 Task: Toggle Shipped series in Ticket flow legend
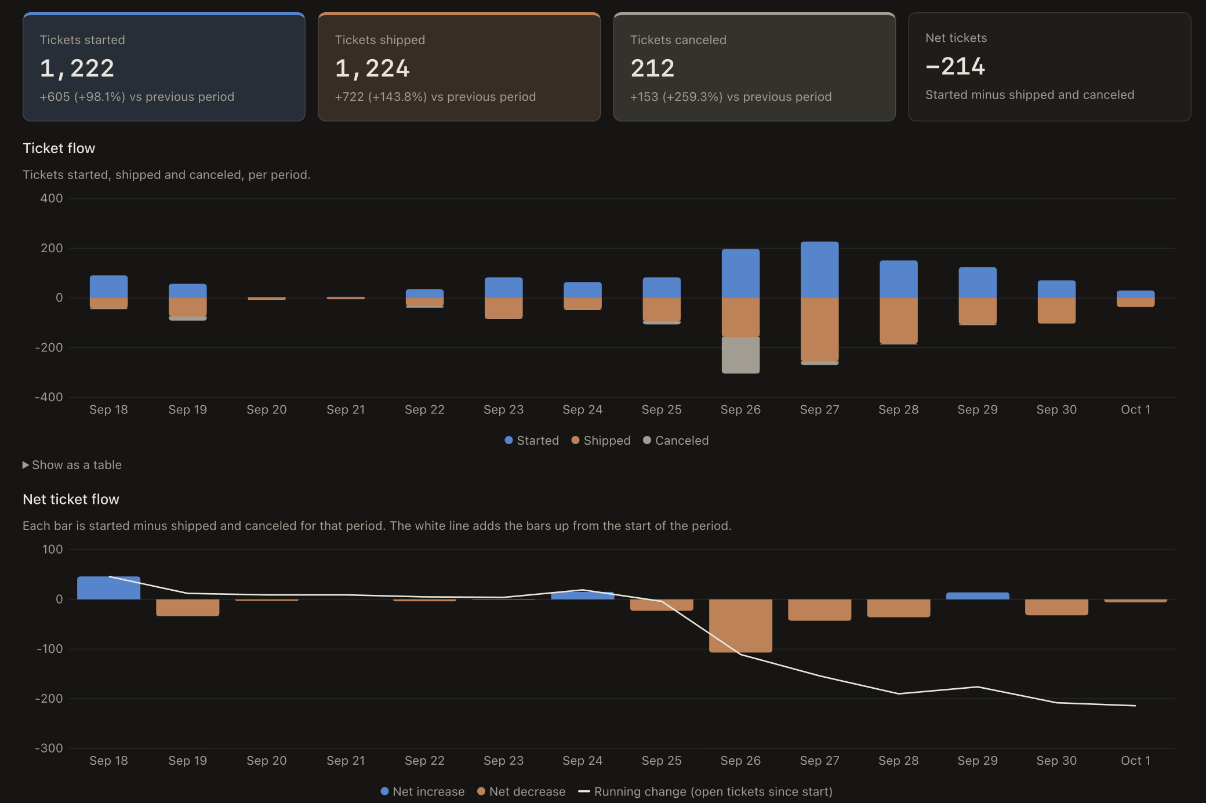click(601, 441)
